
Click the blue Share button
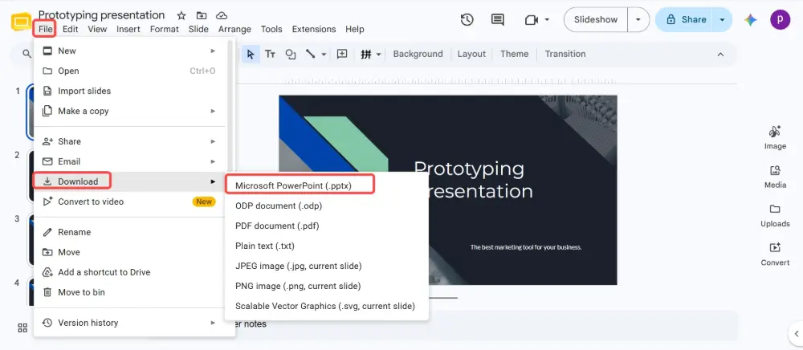685,19
